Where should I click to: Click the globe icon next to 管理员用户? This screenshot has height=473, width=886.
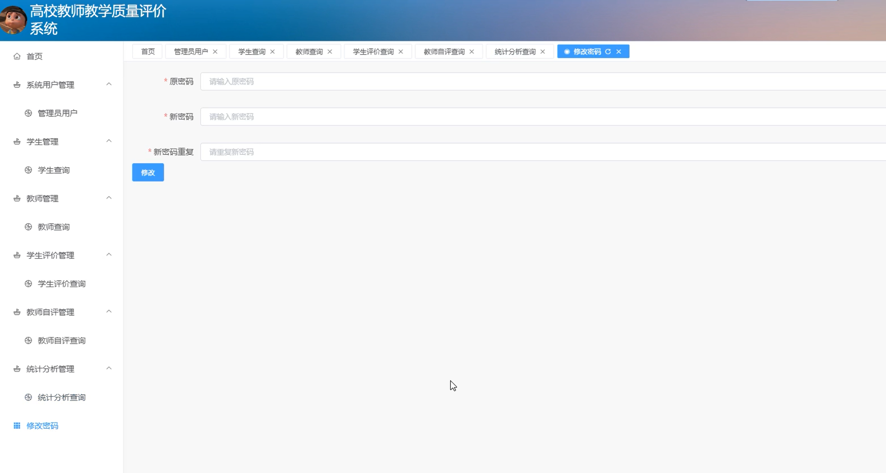[x=28, y=113]
